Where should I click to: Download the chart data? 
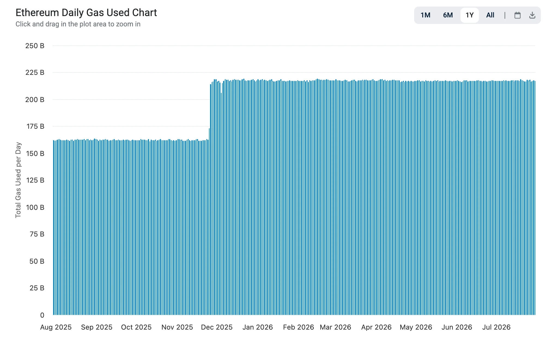coord(532,15)
